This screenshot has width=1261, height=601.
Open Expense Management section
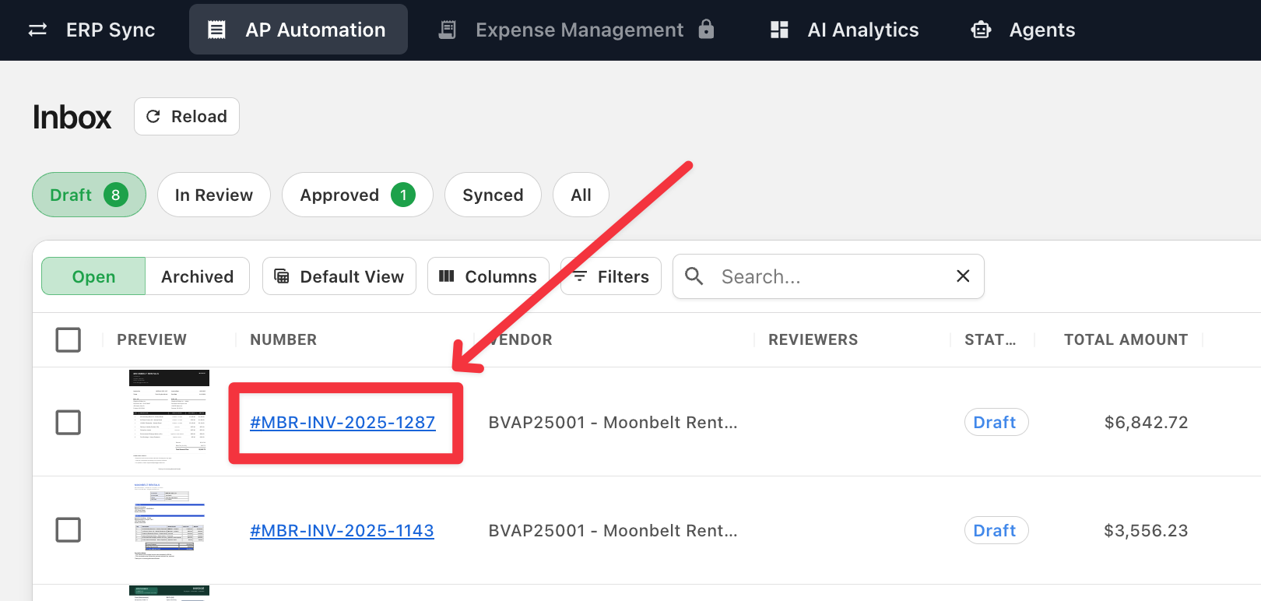pos(577,30)
